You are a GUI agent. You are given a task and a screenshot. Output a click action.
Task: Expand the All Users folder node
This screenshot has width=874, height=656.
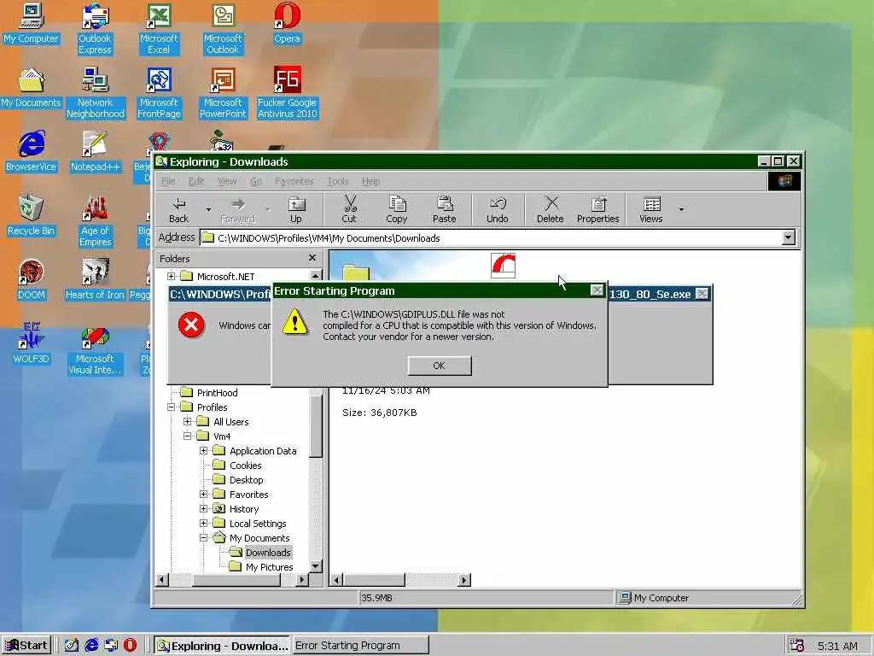tap(187, 422)
